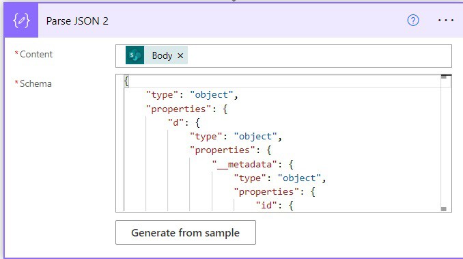The width and height of the screenshot is (463, 259).
Task: Click "properties": { under "d"
Action: tap(231, 150)
